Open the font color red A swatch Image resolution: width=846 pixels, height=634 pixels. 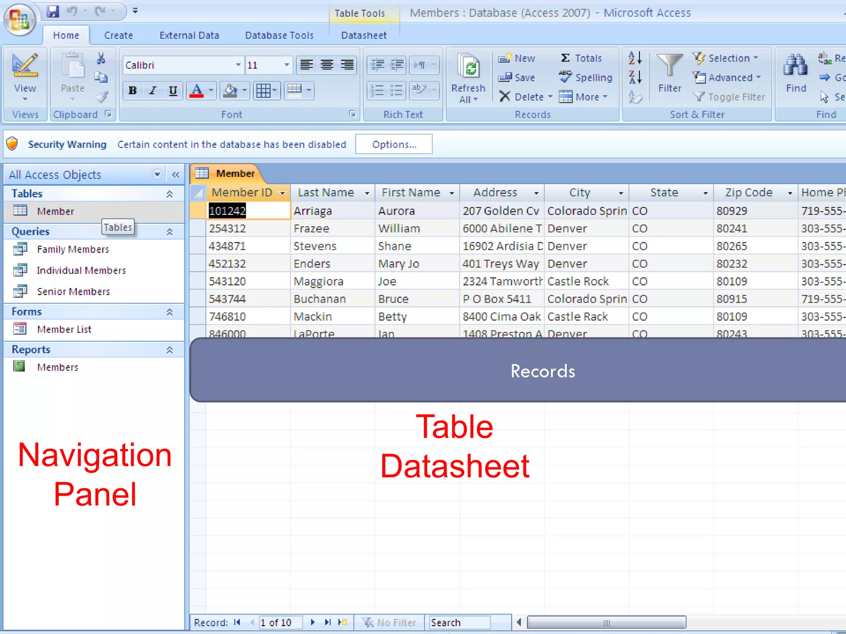click(x=197, y=90)
